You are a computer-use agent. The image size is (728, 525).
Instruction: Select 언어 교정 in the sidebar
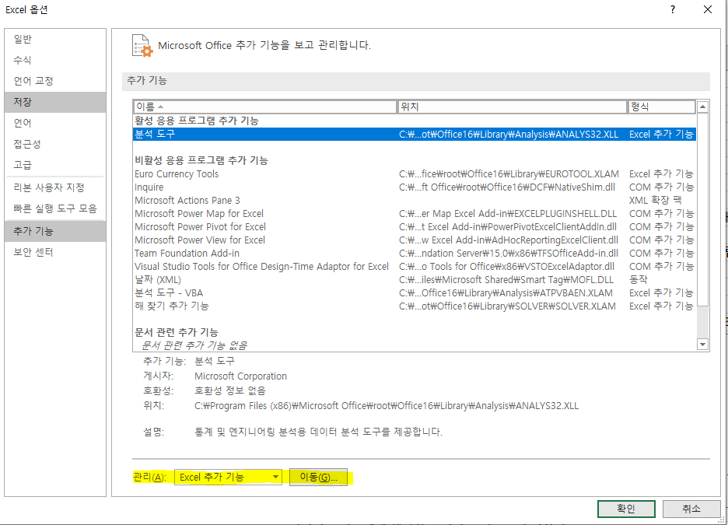click(54, 81)
